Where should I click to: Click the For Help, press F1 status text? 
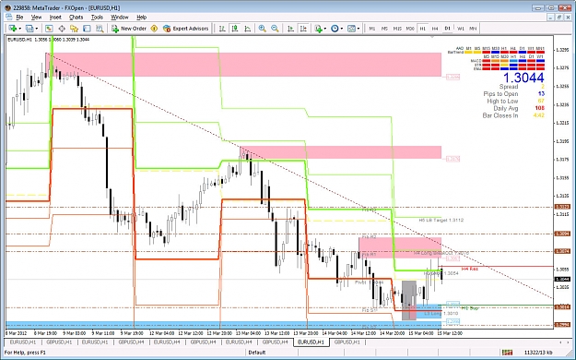pos(25,353)
